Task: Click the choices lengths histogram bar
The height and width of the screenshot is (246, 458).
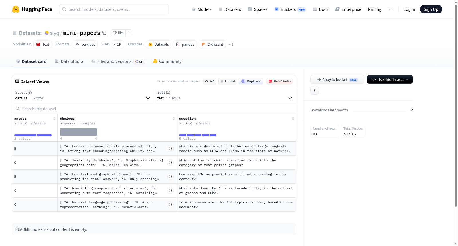Action: coord(78,132)
